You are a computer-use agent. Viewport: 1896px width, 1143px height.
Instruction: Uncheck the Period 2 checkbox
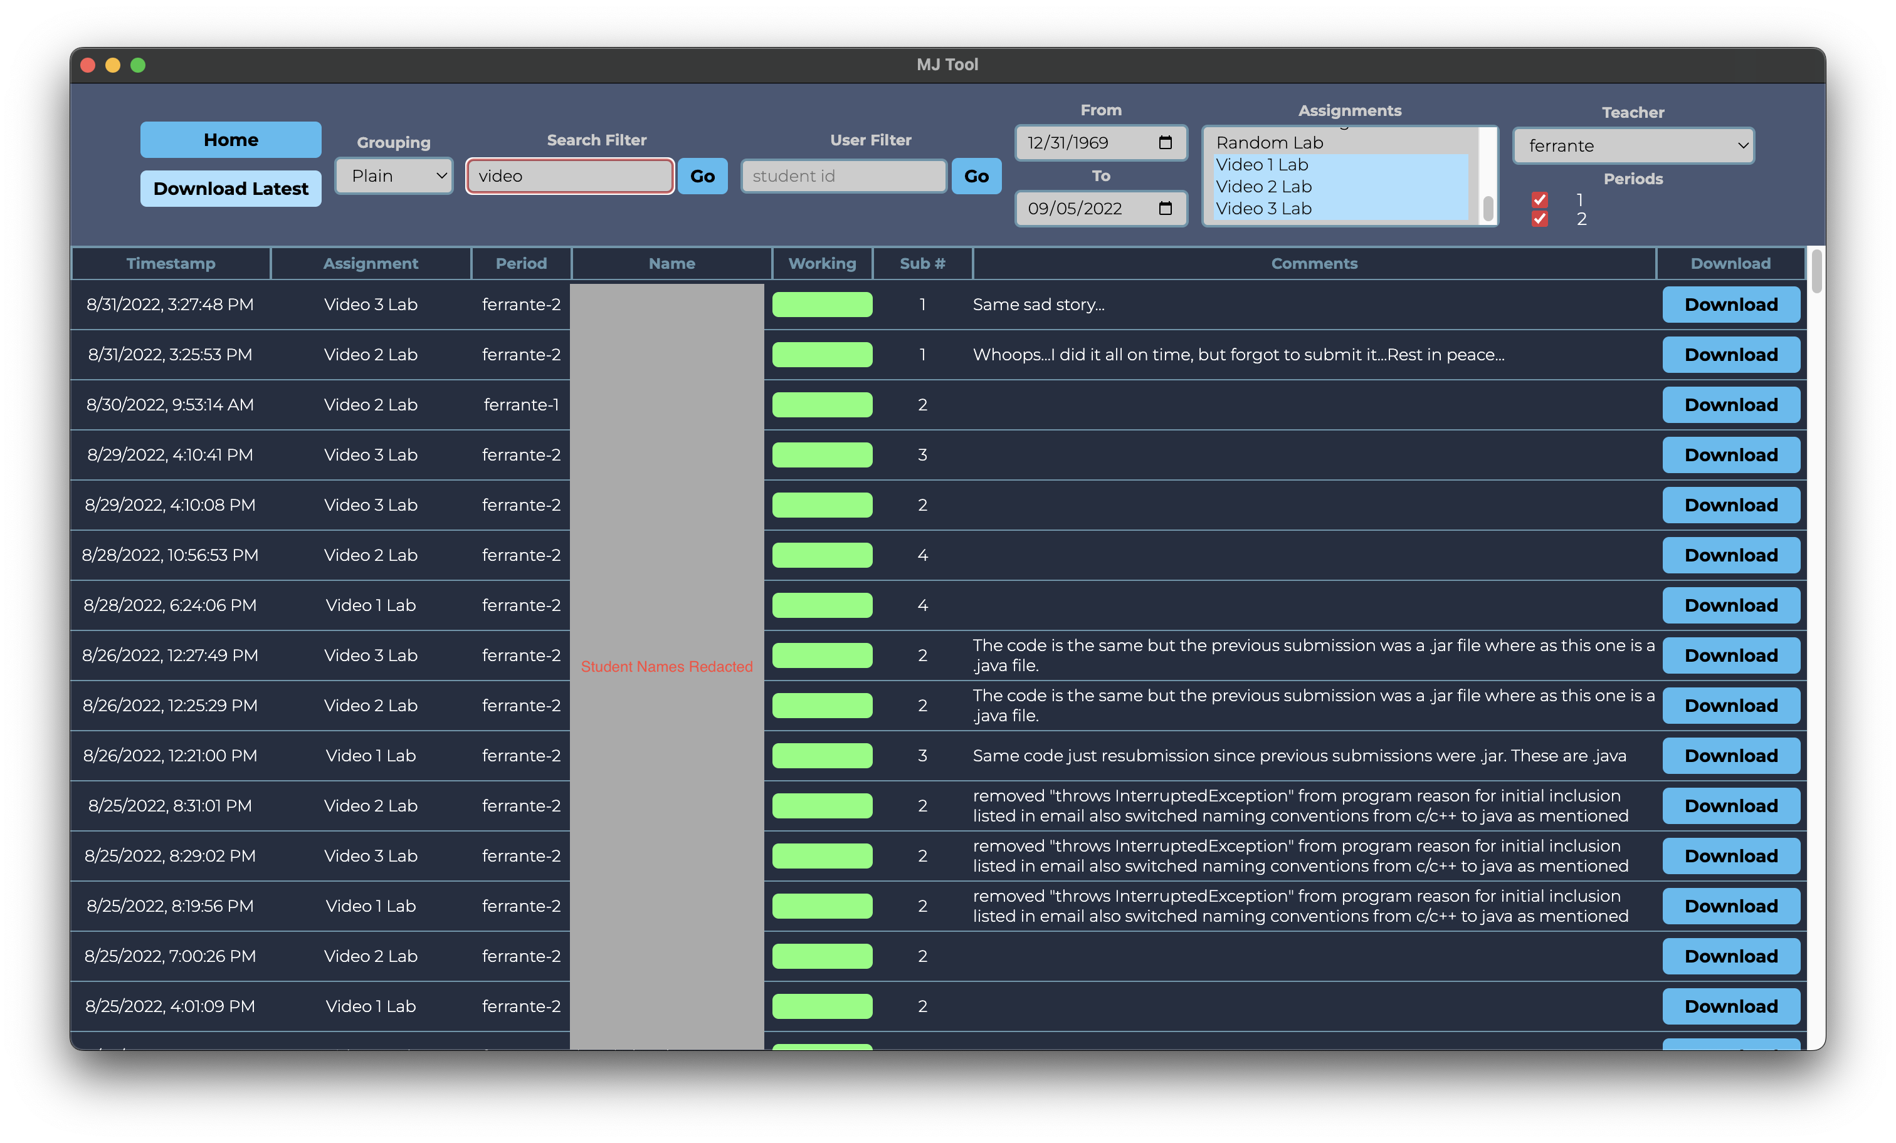(1540, 219)
